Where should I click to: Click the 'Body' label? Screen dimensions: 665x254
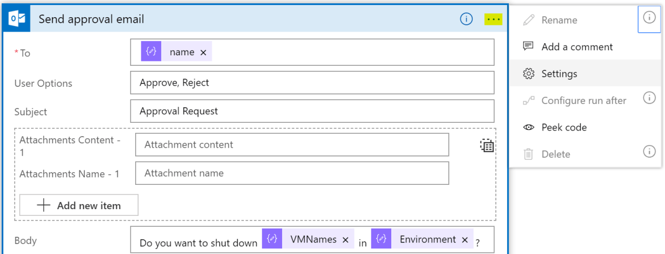[25, 241]
